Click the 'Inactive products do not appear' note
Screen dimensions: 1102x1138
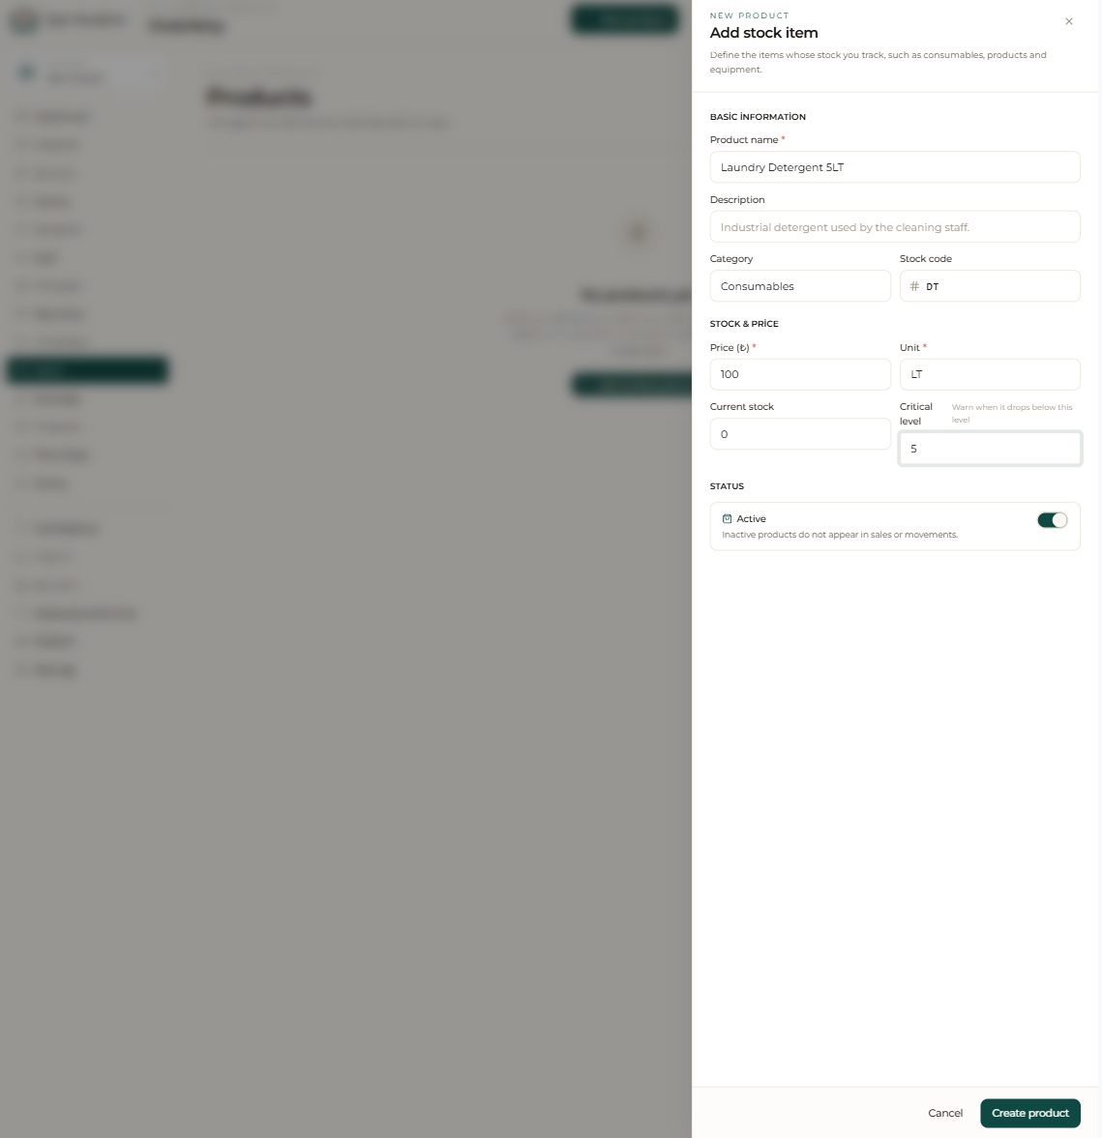(x=840, y=535)
